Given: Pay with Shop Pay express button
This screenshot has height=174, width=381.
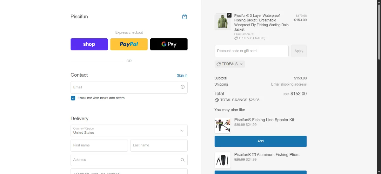Looking at the screenshot, I should (89, 44).
